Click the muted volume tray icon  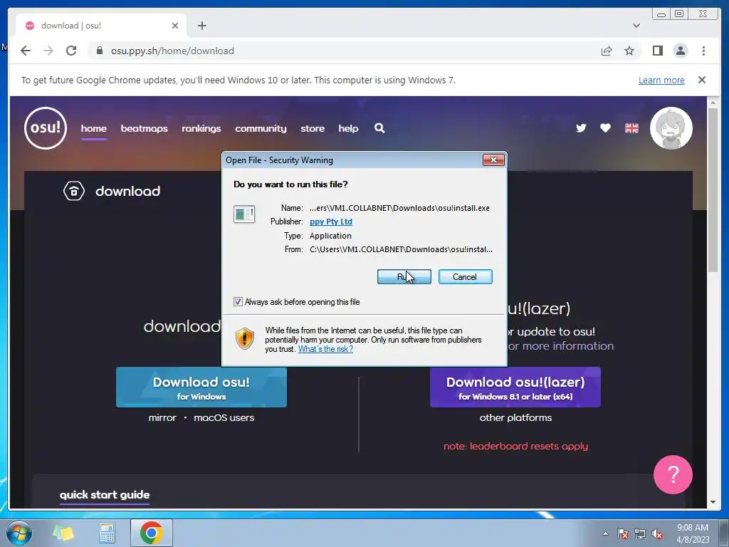point(657,533)
